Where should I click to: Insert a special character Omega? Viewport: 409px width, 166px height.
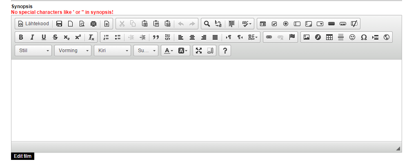pos(364,37)
